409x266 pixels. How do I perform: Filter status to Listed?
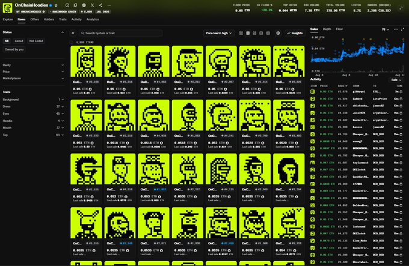click(19, 41)
